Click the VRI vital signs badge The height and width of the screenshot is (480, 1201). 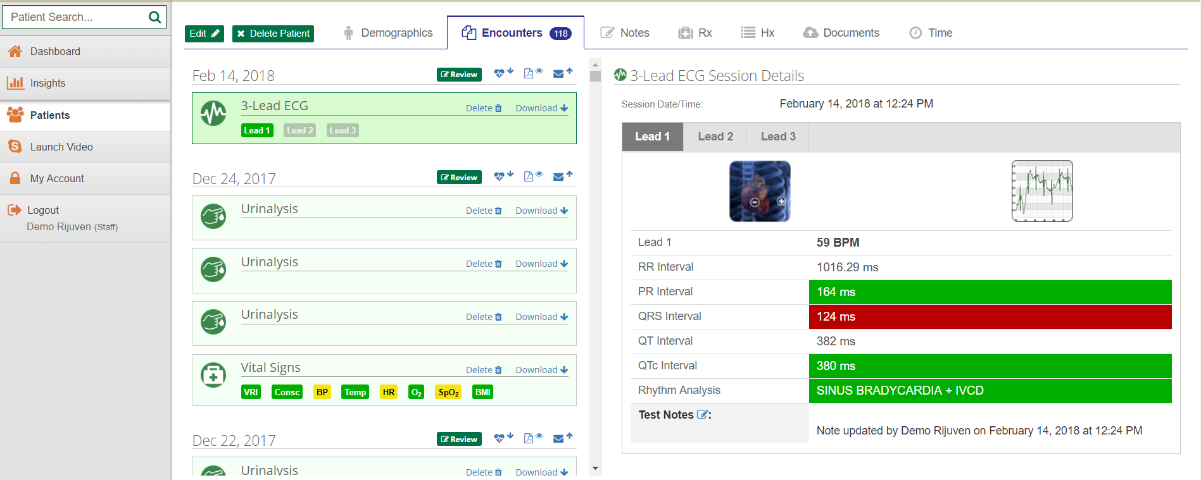pyautogui.click(x=251, y=392)
